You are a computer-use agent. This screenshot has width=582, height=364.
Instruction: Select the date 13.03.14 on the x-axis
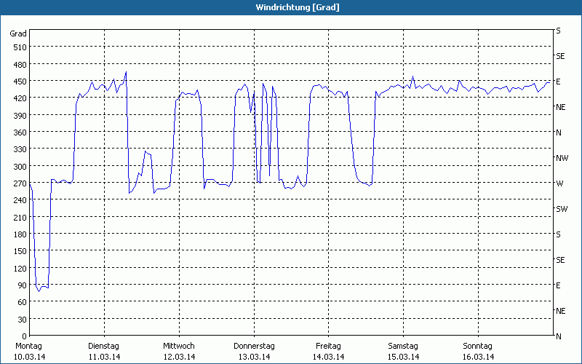[x=254, y=357]
